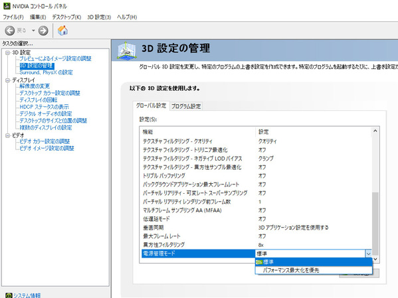Click the NVIDIA icon in the title bar

pyautogui.click(x=7, y=6)
